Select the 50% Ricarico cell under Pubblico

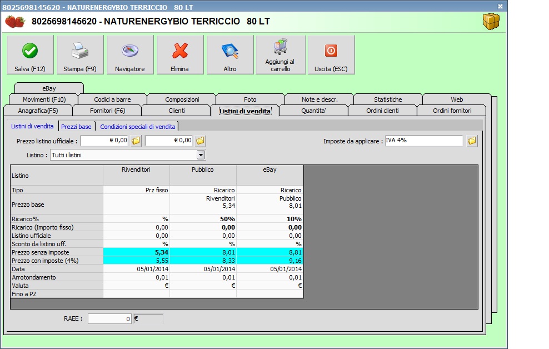click(203, 219)
